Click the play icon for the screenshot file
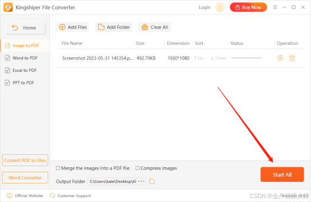This screenshot has width=311, height=202. point(280,58)
